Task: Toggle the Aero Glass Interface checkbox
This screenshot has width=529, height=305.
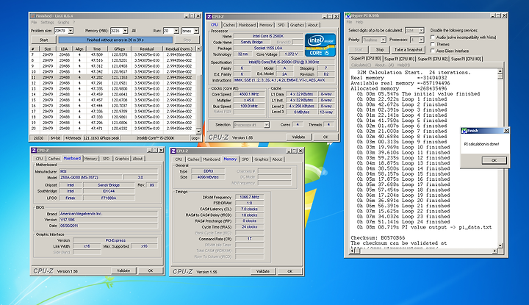Action: 433,51
